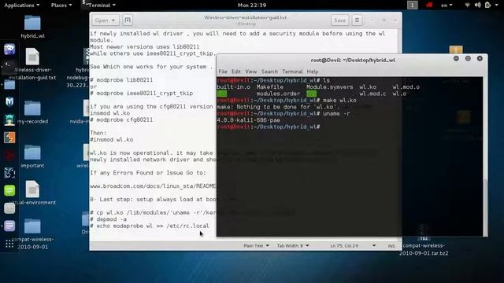
Task: Click the line '# modprobe lib80211' in gedit
Action: tap(121, 80)
